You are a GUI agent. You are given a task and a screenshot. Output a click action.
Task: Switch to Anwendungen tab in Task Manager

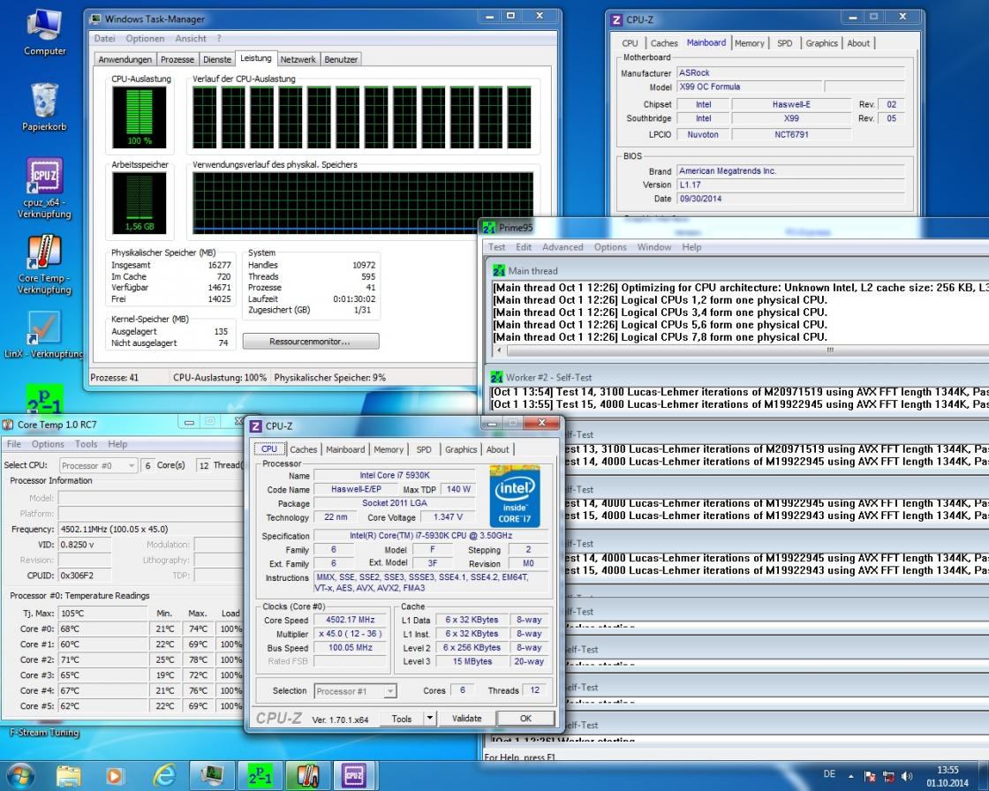(x=125, y=59)
